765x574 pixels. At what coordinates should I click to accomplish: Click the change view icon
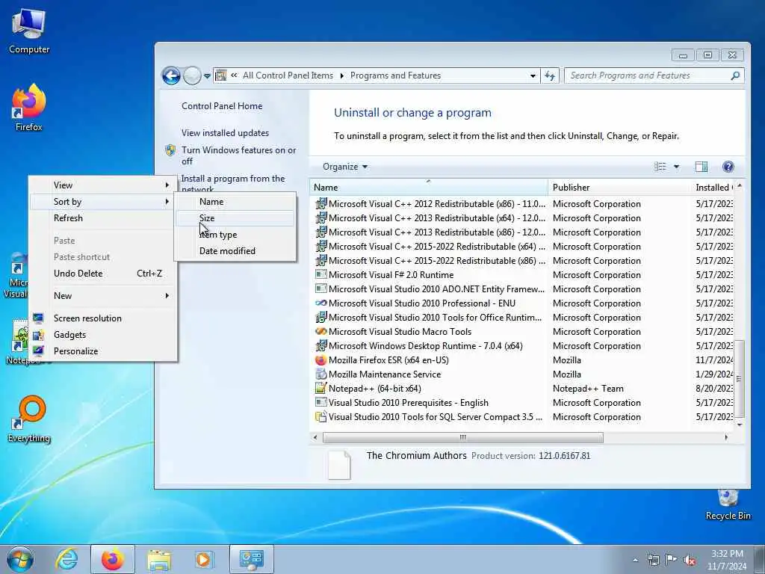[660, 167]
